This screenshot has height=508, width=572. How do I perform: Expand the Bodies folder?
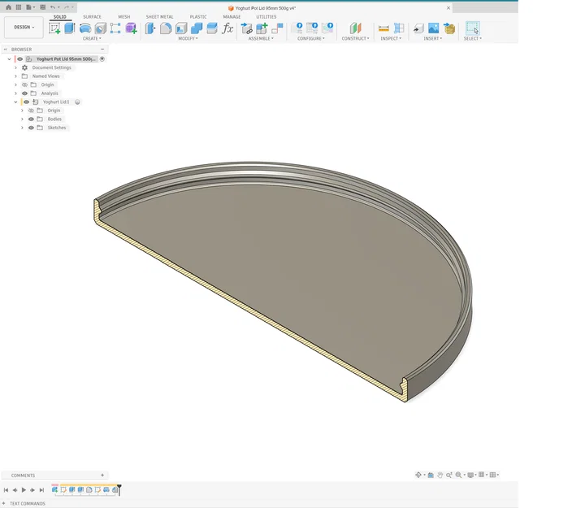pos(22,119)
